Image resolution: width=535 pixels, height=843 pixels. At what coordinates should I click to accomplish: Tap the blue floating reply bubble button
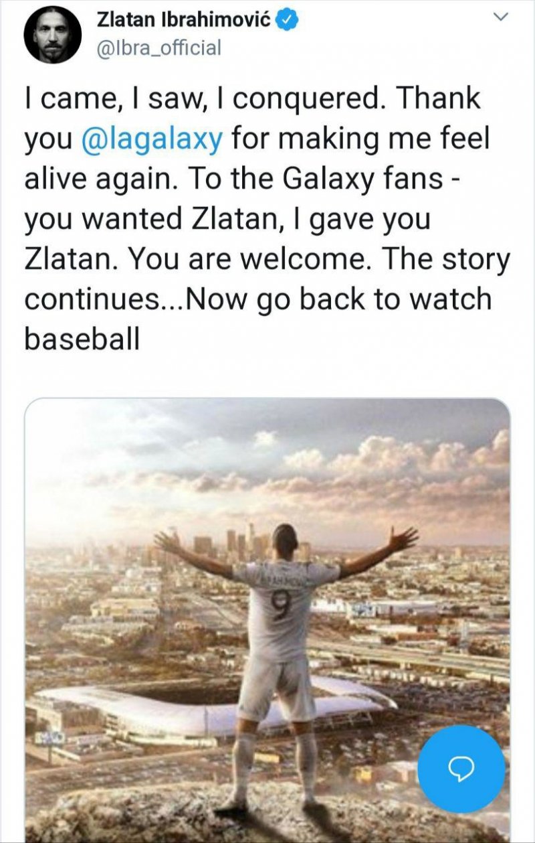point(461,769)
